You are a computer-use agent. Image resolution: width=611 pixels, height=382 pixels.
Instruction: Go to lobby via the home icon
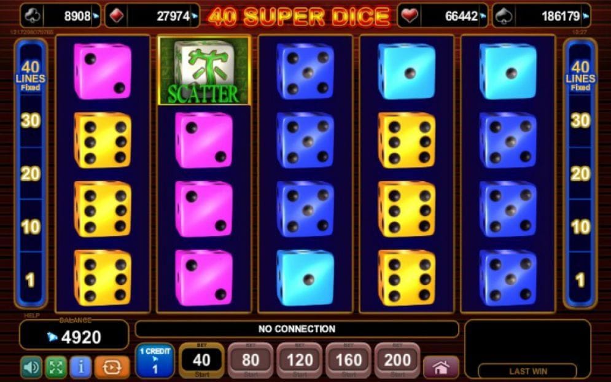[441, 367]
